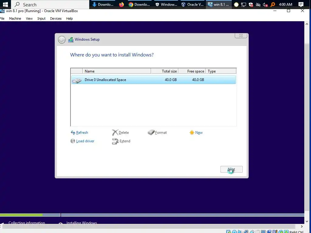
Task: Click the Next button
Action: click(231, 169)
